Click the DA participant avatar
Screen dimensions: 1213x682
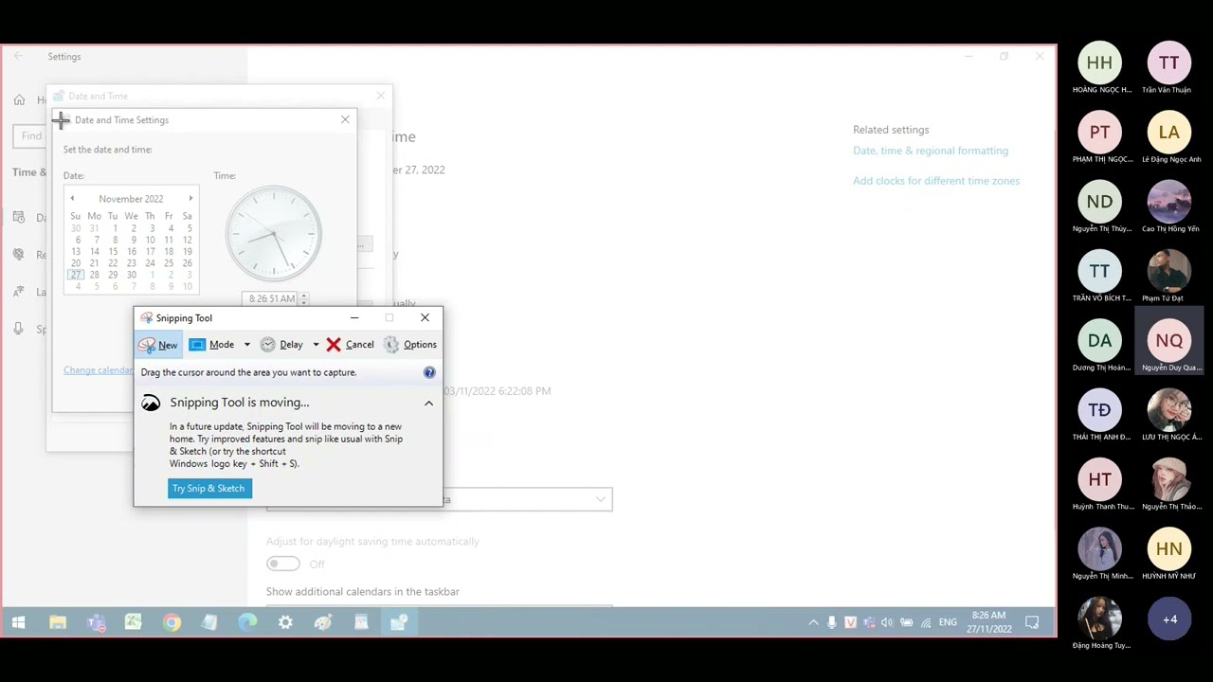[1099, 340]
